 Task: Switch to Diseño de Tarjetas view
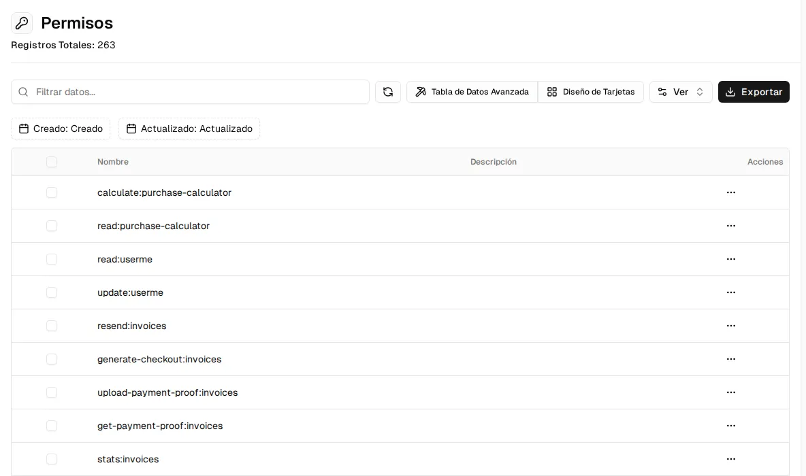pyautogui.click(x=591, y=92)
